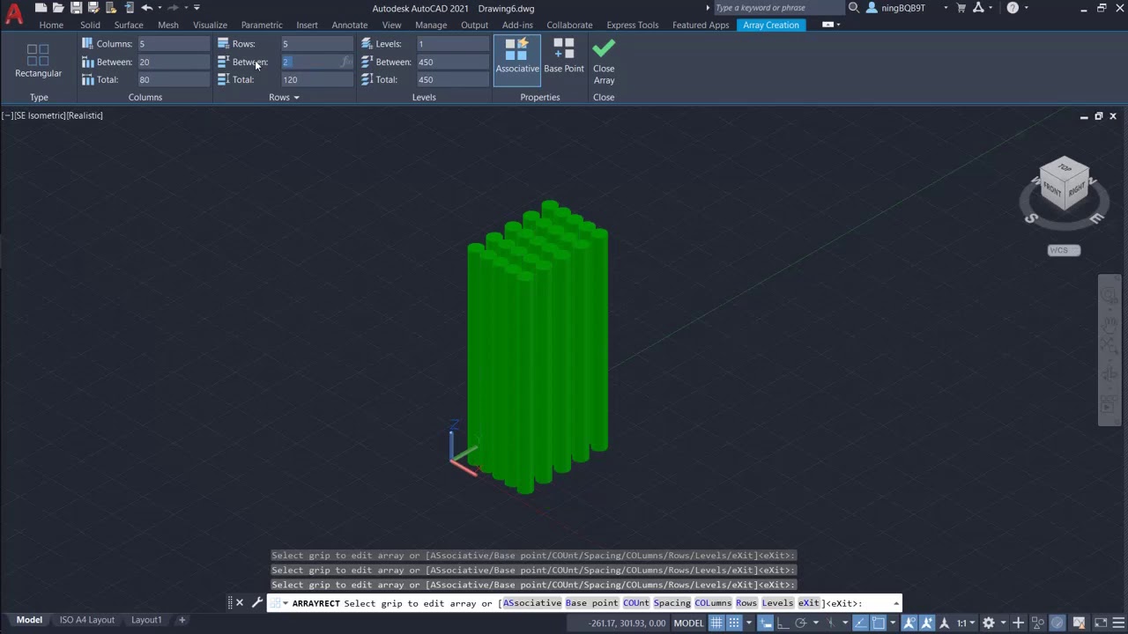Click the AutoCAD application menu logo
1128x634 pixels.
(x=13, y=15)
